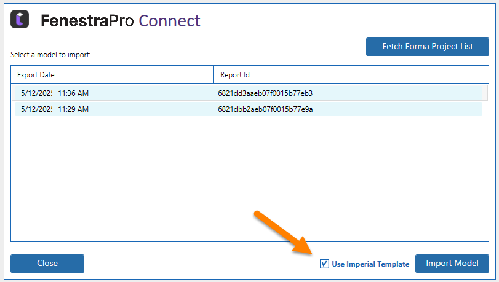Image resolution: width=499 pixels, height=282 pixels.
Task: Toggle Use Imperial Template checkbox
Action: (324, 264)
